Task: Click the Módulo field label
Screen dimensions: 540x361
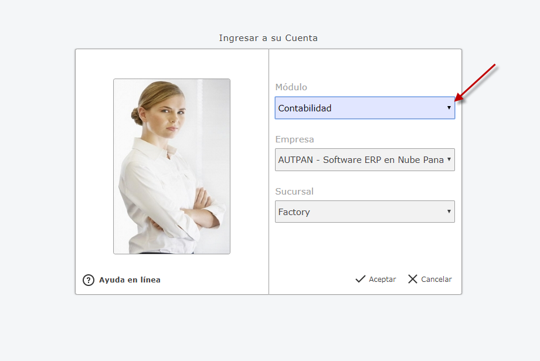Action: pyautogui.click(x=291, y=87)
